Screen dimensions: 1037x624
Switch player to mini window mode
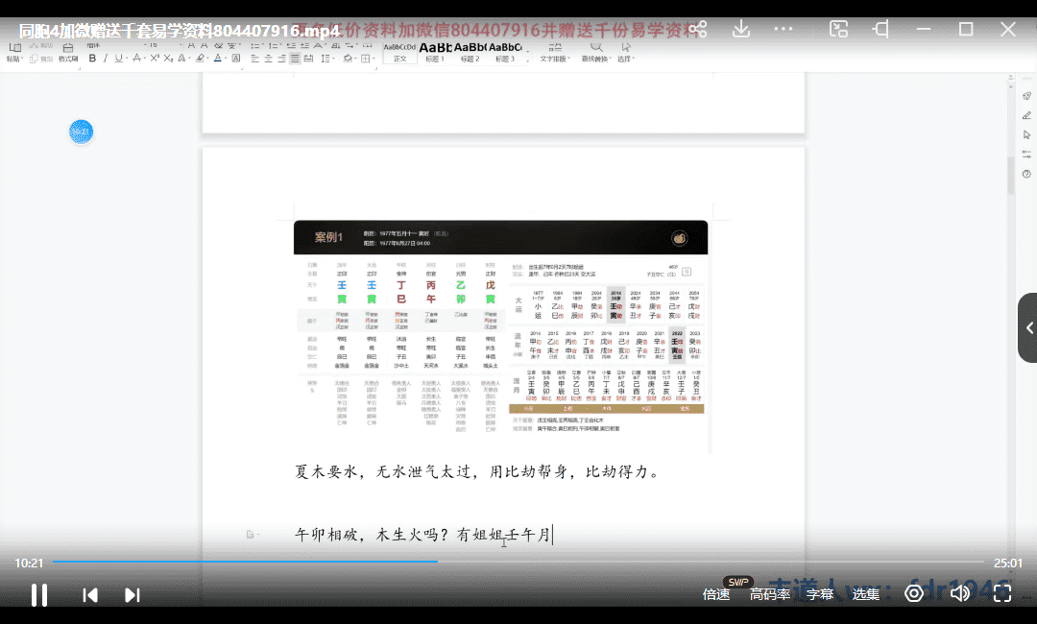(x=838, y=30)
